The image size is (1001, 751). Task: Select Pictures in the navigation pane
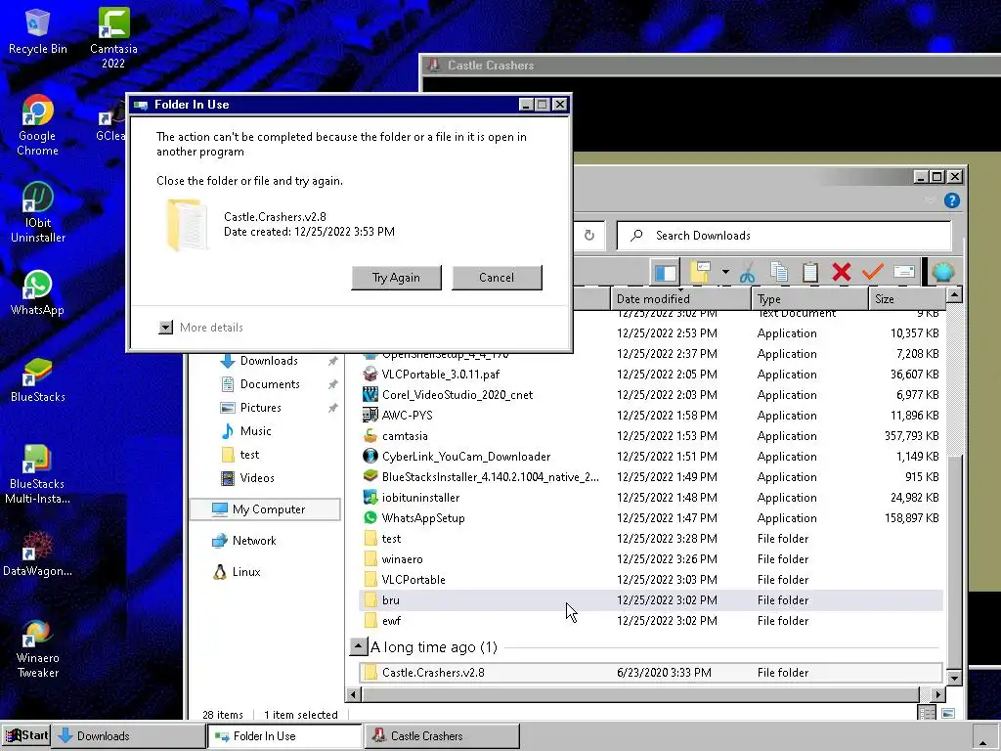(260, 408)
